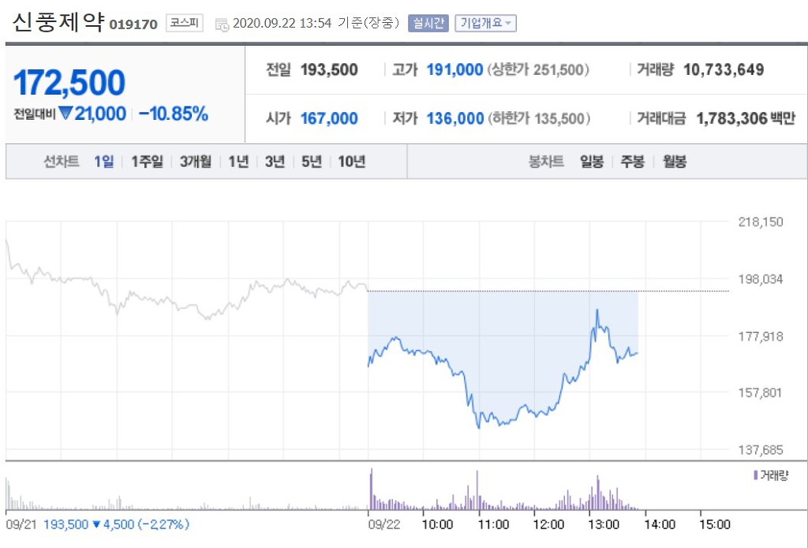Enable 실시간 real-time updates

(x=427, y=24)
